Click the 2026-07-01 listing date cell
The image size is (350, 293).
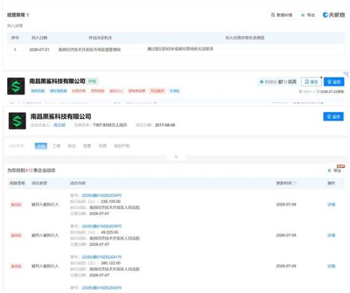(39, 50)
